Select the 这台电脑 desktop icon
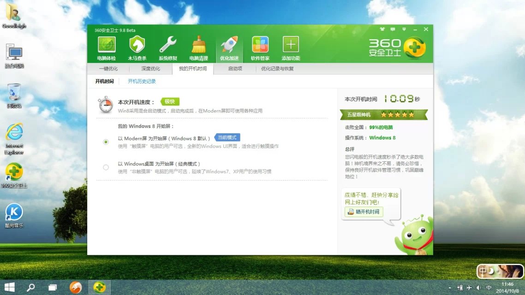525x295 pixels. (14, 56)
